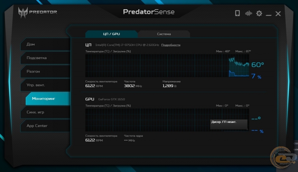
Task: Click the GeForce GTX 1650 label
Action: tap(112, 99)
